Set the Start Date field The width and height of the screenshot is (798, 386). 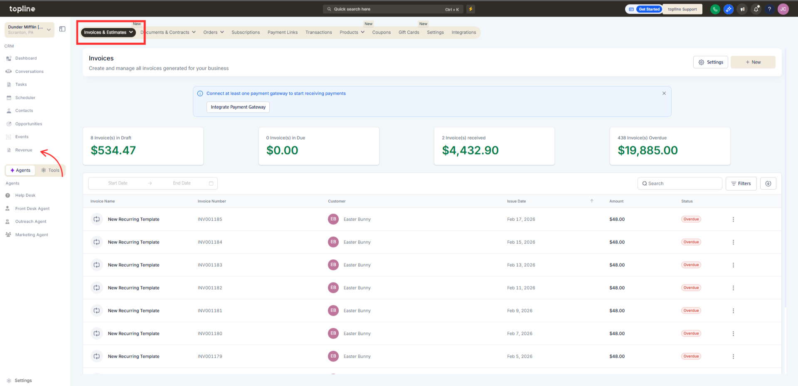click(118, 183)
